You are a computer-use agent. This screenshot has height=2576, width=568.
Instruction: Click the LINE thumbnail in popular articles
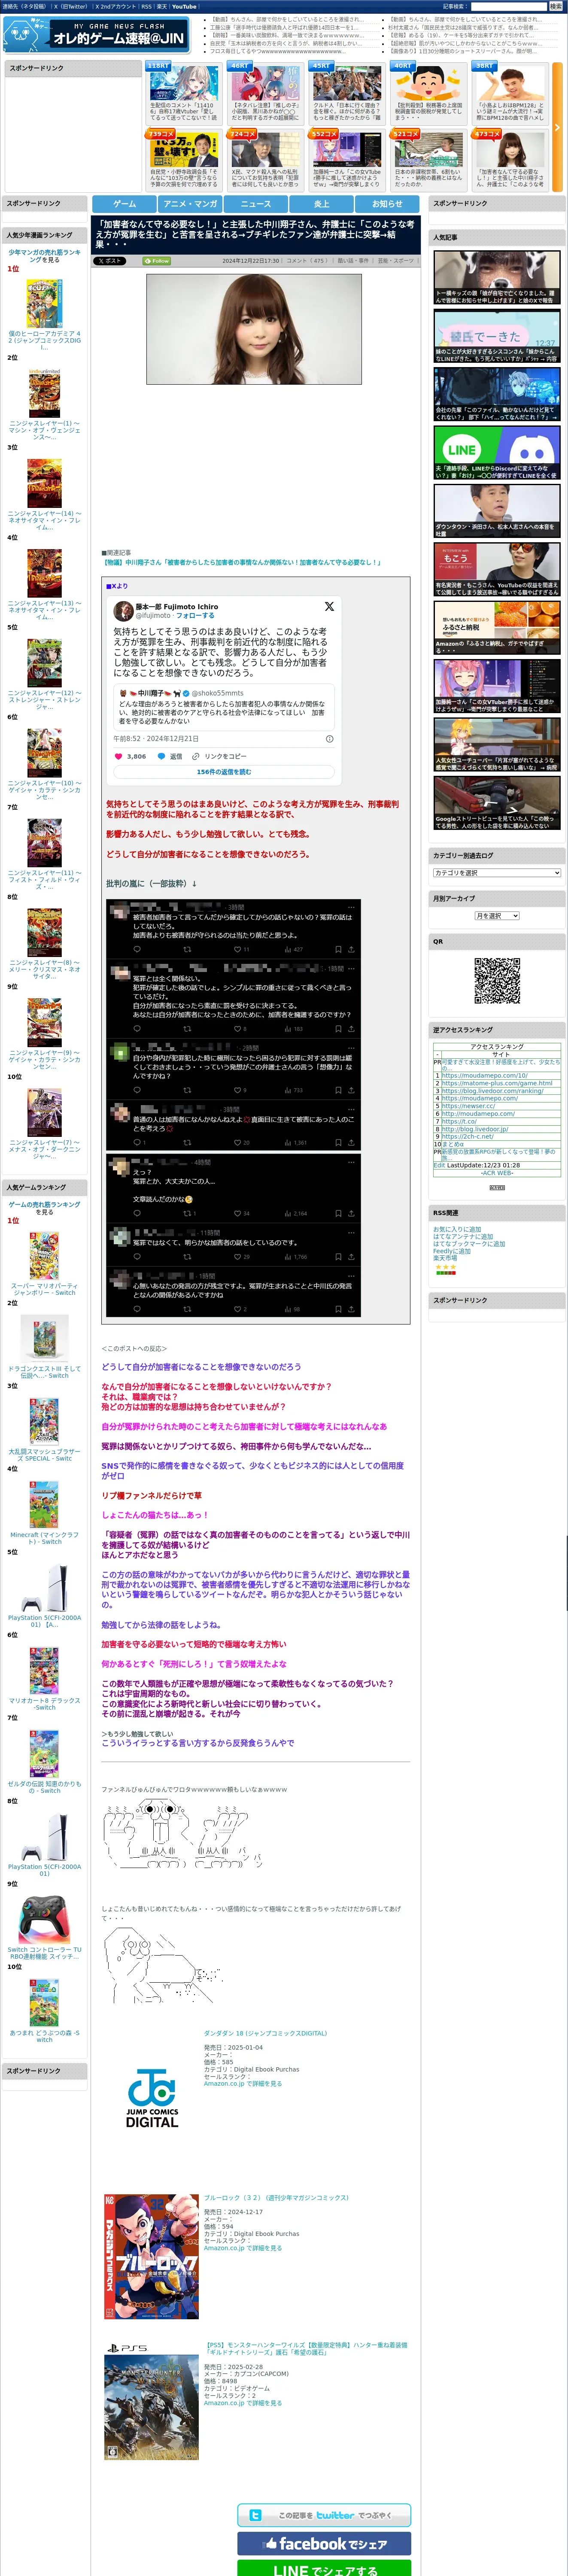(497, 452)
